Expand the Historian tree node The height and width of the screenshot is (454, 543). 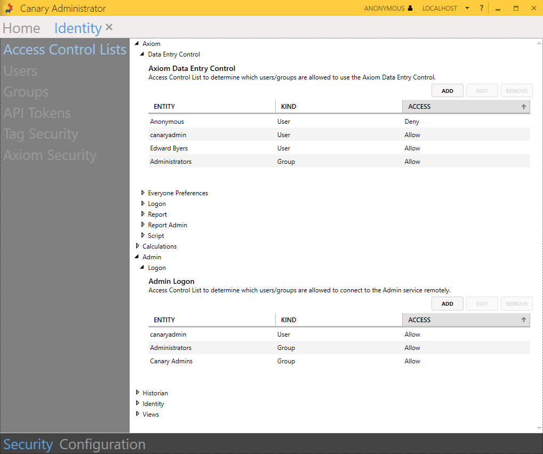pyautogui.click(x=138, y=393)
